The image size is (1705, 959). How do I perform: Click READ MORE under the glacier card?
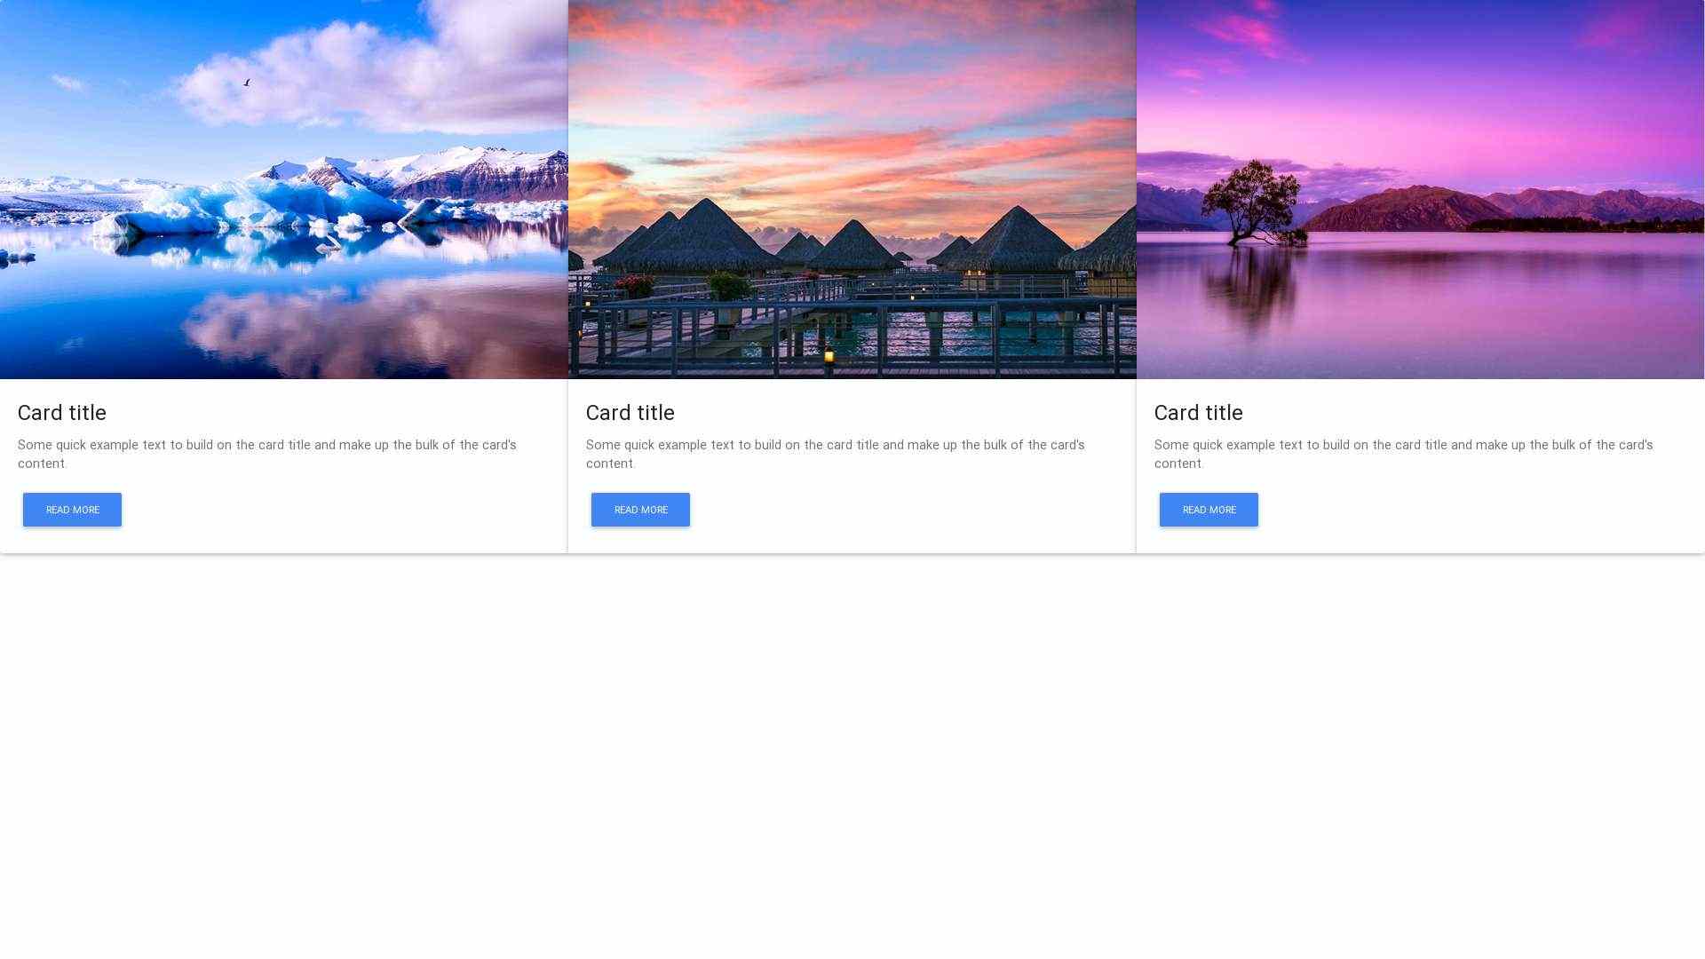[72, 510]
